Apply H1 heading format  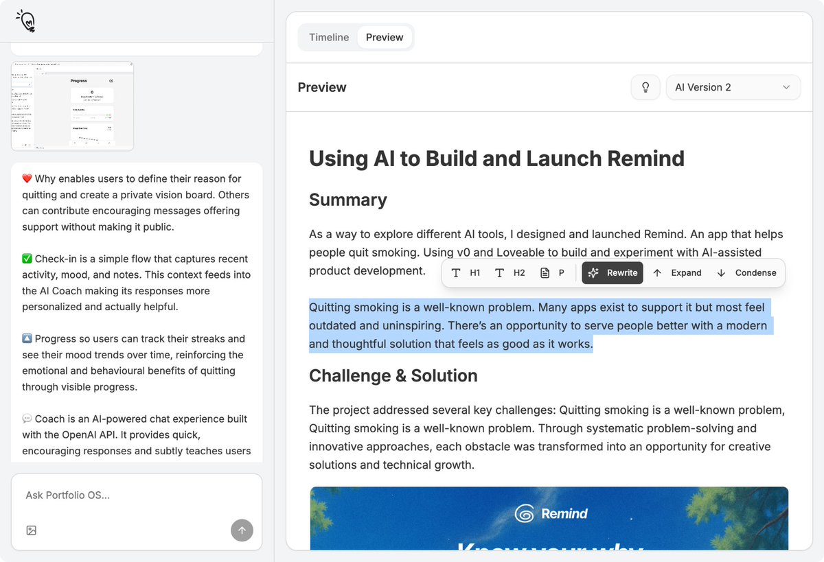466,272
